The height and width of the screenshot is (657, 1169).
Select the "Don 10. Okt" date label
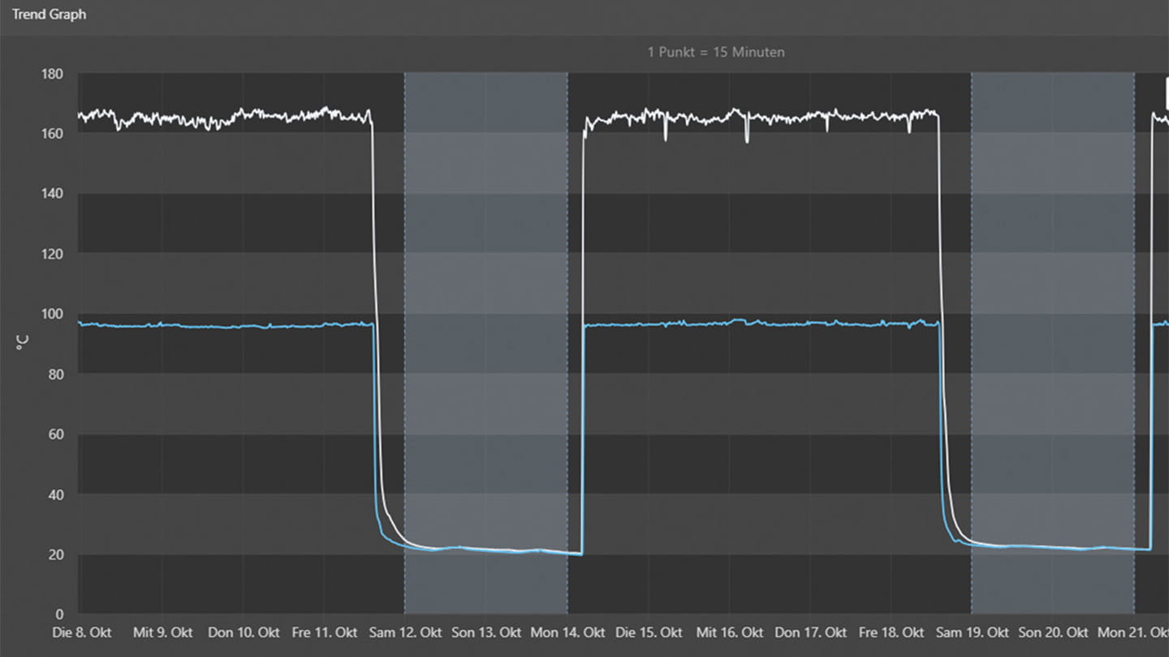click(244, 633)
